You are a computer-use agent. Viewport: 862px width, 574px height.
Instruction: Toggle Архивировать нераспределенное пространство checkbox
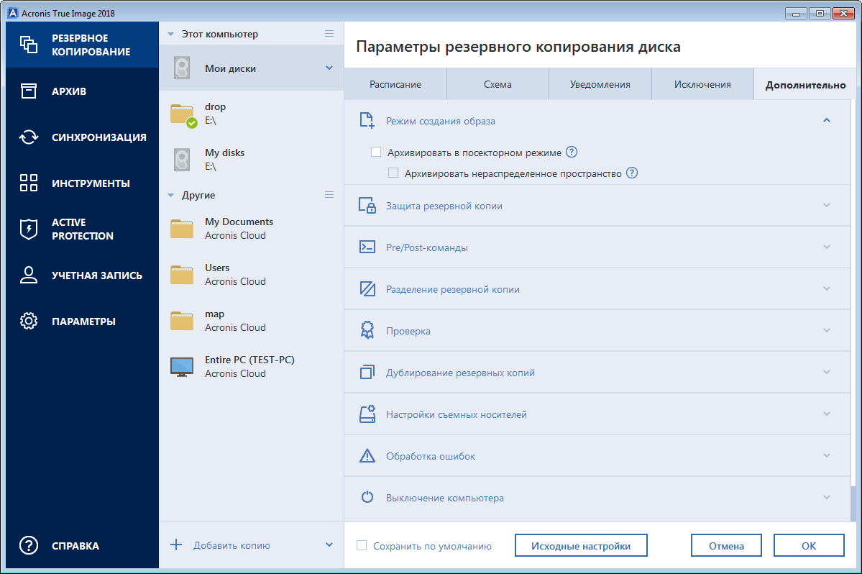[x=393, y=173]
